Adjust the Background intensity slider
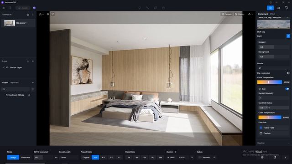Screen dimensions: 292x164 click(274, 56)
